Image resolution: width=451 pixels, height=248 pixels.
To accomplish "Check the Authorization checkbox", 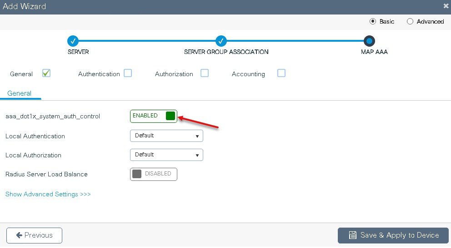I will click(205, 73).
